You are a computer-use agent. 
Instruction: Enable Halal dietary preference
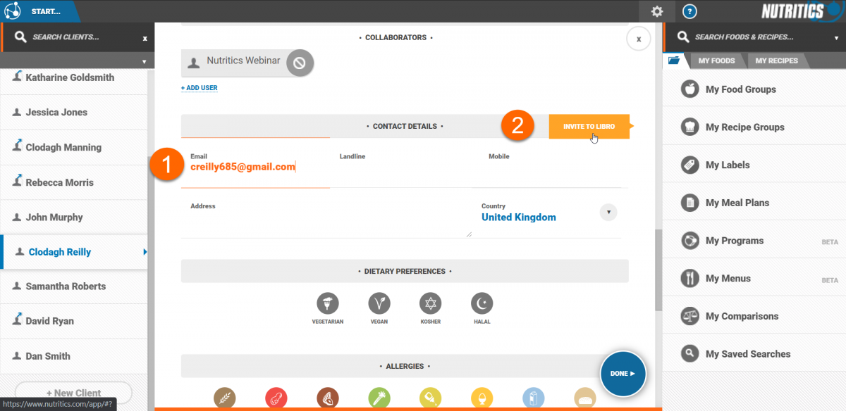[x=482, y=303]
